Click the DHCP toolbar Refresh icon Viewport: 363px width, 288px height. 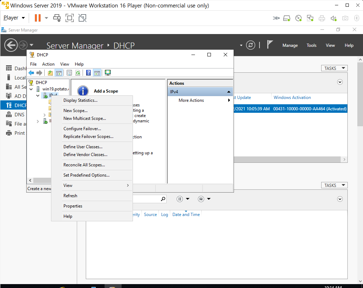coord(78,73)
